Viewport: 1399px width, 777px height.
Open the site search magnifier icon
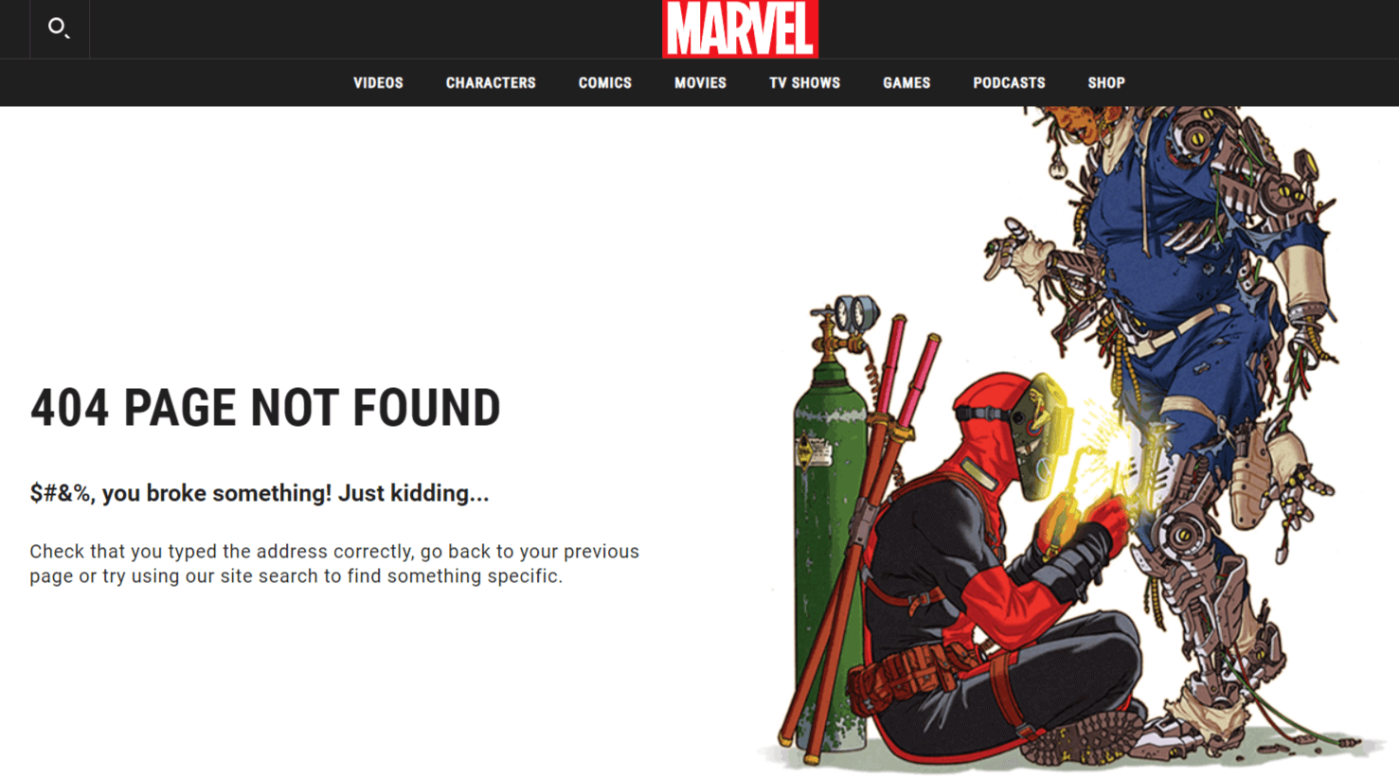(59, 28)
